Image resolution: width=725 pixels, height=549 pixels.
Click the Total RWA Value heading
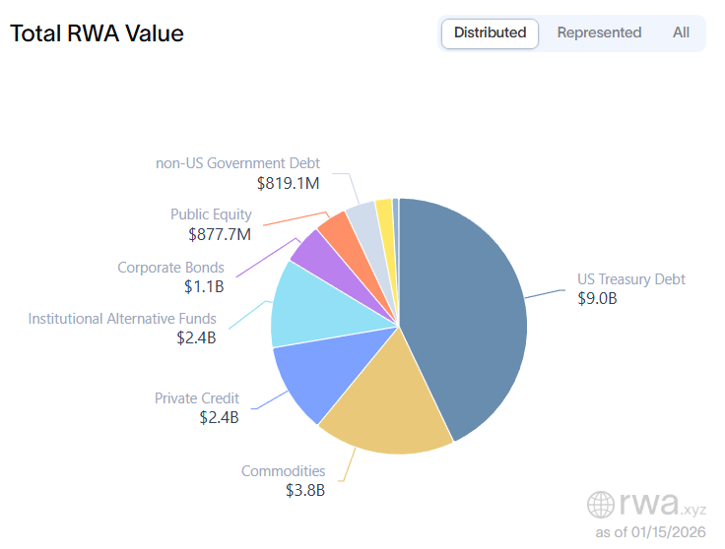(97, 33)
